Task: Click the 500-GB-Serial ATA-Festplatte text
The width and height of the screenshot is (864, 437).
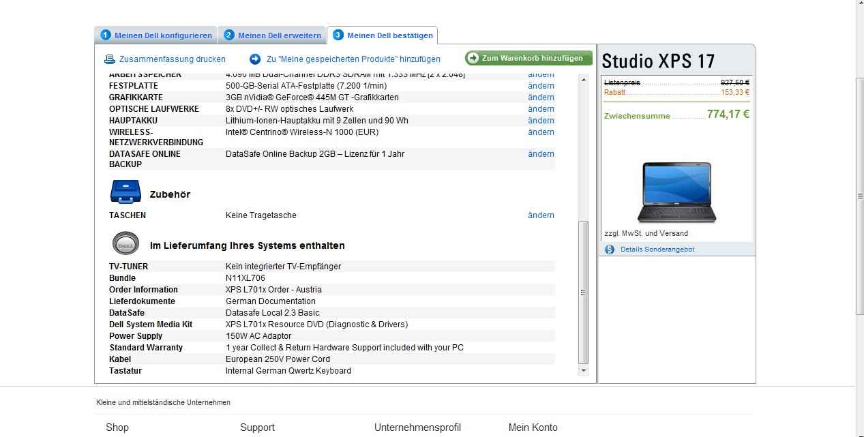Action: [x=306, y=86]
